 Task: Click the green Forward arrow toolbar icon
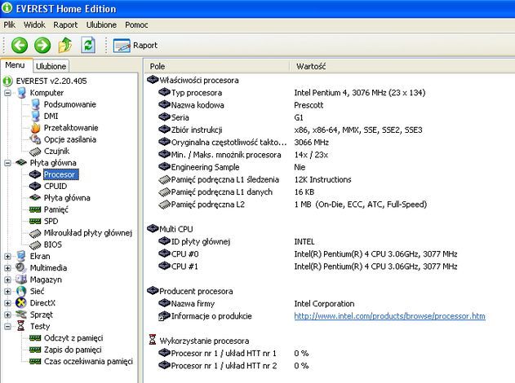[42, 45]
